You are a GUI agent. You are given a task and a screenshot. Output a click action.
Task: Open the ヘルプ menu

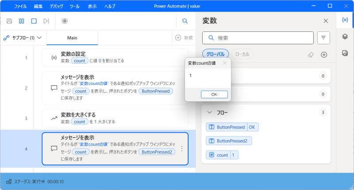pos(110,6)
